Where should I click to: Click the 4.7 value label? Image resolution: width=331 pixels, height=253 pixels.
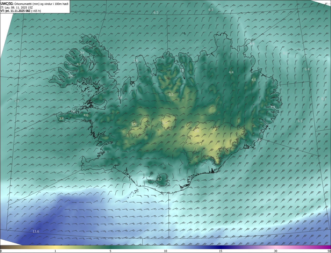[159, 180]
